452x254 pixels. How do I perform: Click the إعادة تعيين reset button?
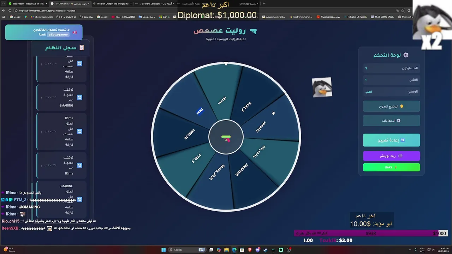click(x=391, y=140)
